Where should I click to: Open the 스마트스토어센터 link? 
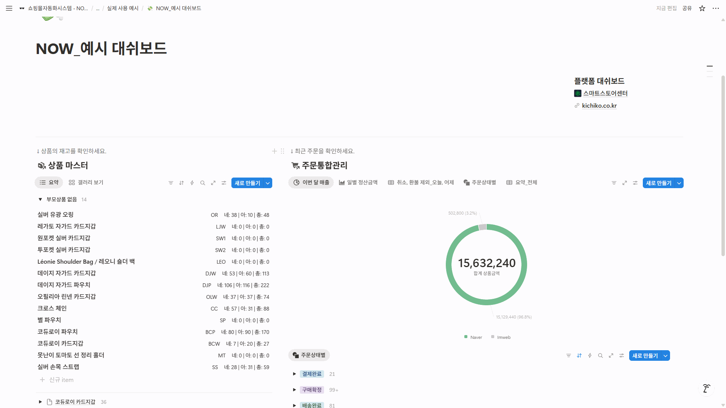point(605,93)
